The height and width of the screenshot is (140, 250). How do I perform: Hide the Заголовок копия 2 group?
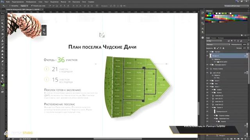[x=207, y=65]
